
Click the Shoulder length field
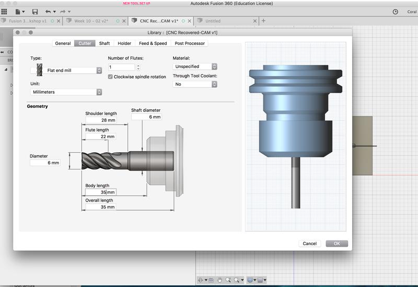(101, 120)
